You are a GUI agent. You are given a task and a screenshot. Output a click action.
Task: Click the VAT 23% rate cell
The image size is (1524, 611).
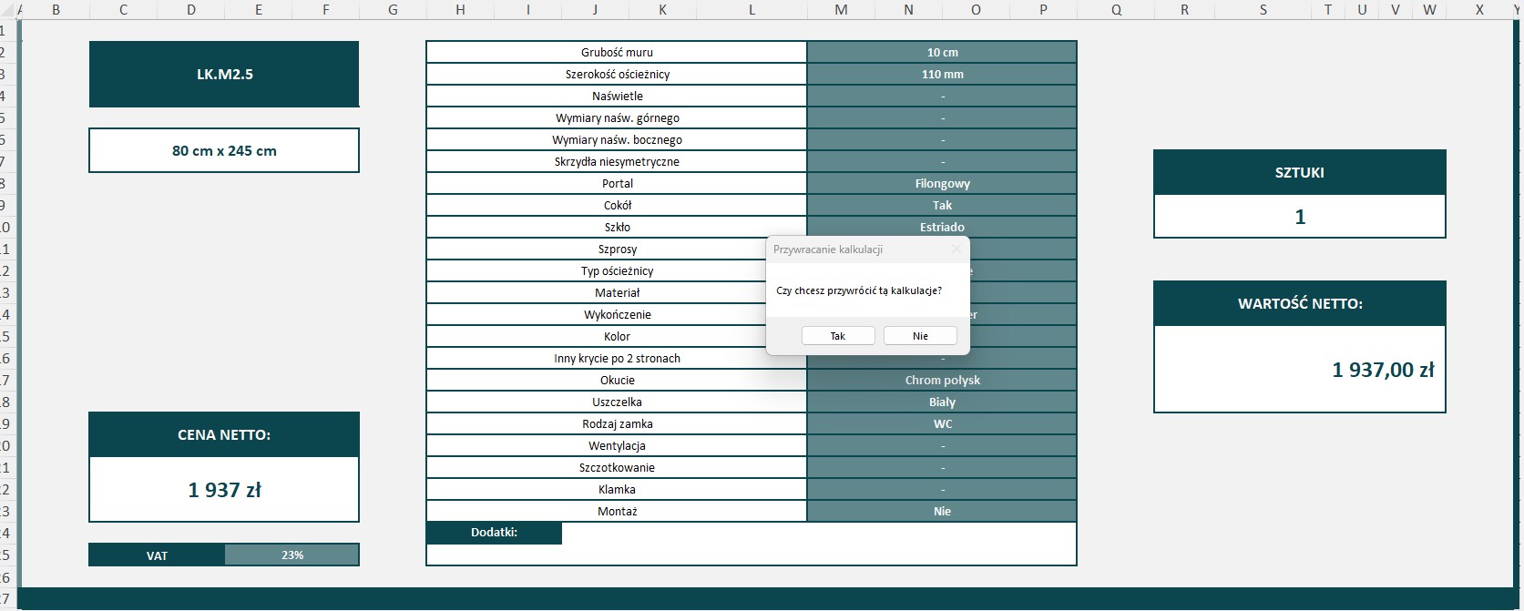click(x=292, y=555)
